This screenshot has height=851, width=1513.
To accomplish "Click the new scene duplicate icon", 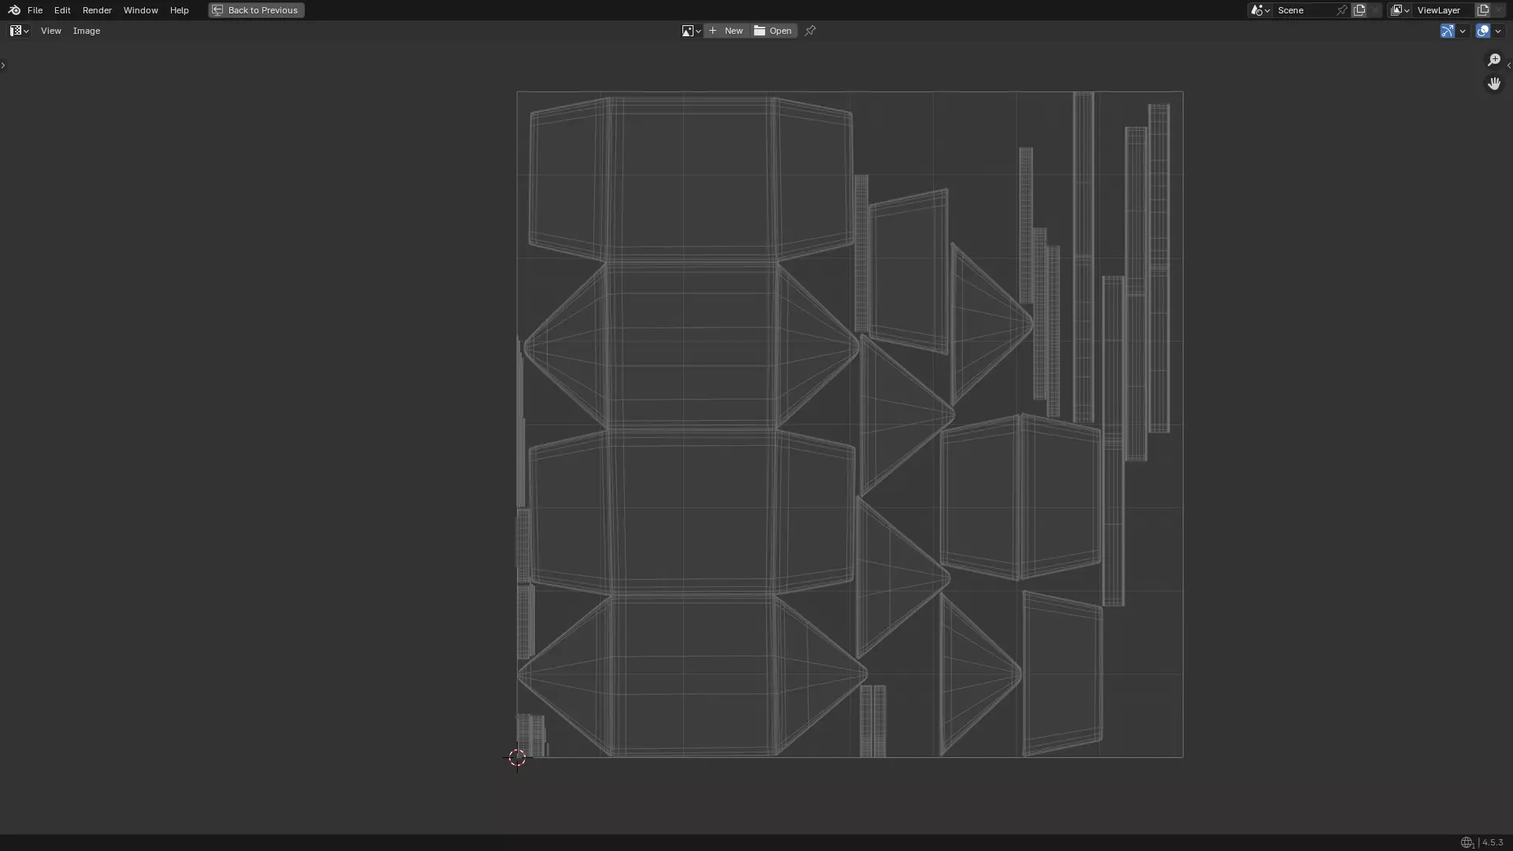I will pos(1359,10).
